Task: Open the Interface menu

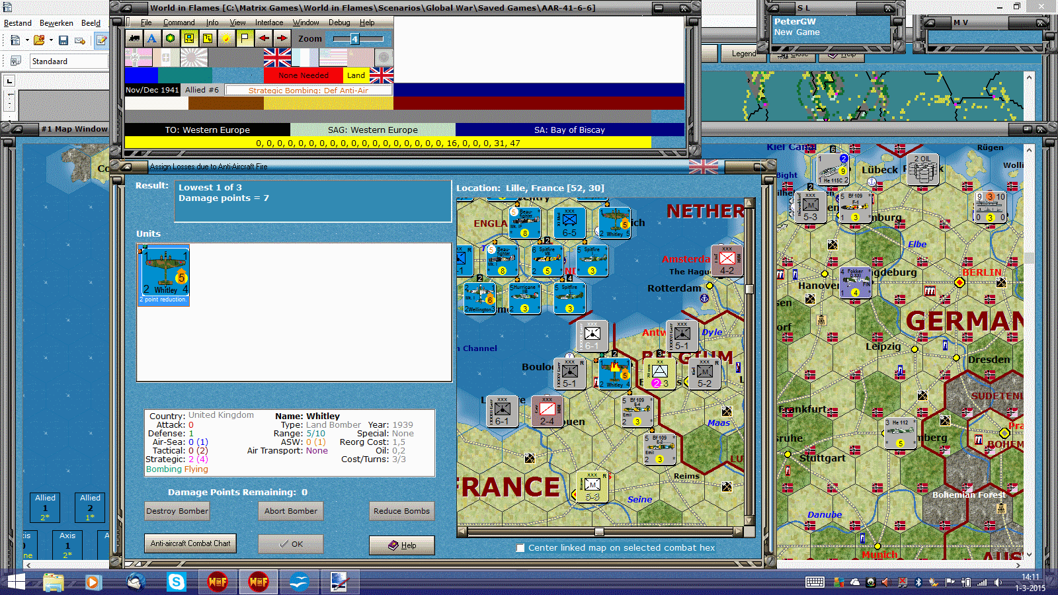Action: tap(269, 22)
